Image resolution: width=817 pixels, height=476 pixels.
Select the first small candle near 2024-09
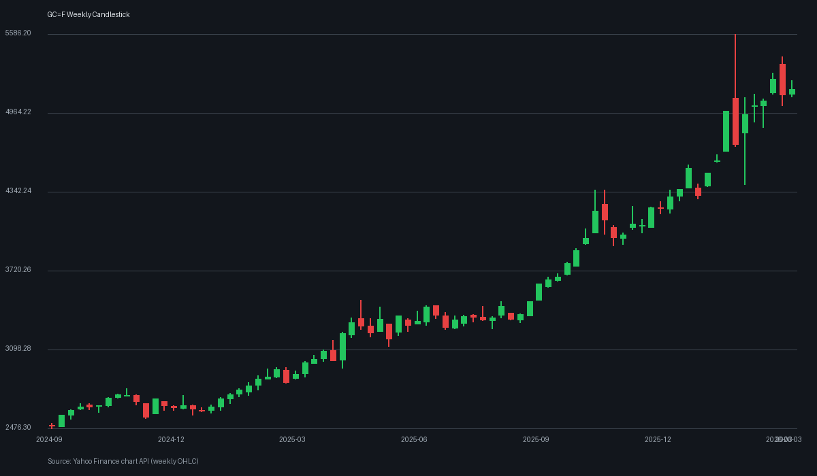coord(50,424)
